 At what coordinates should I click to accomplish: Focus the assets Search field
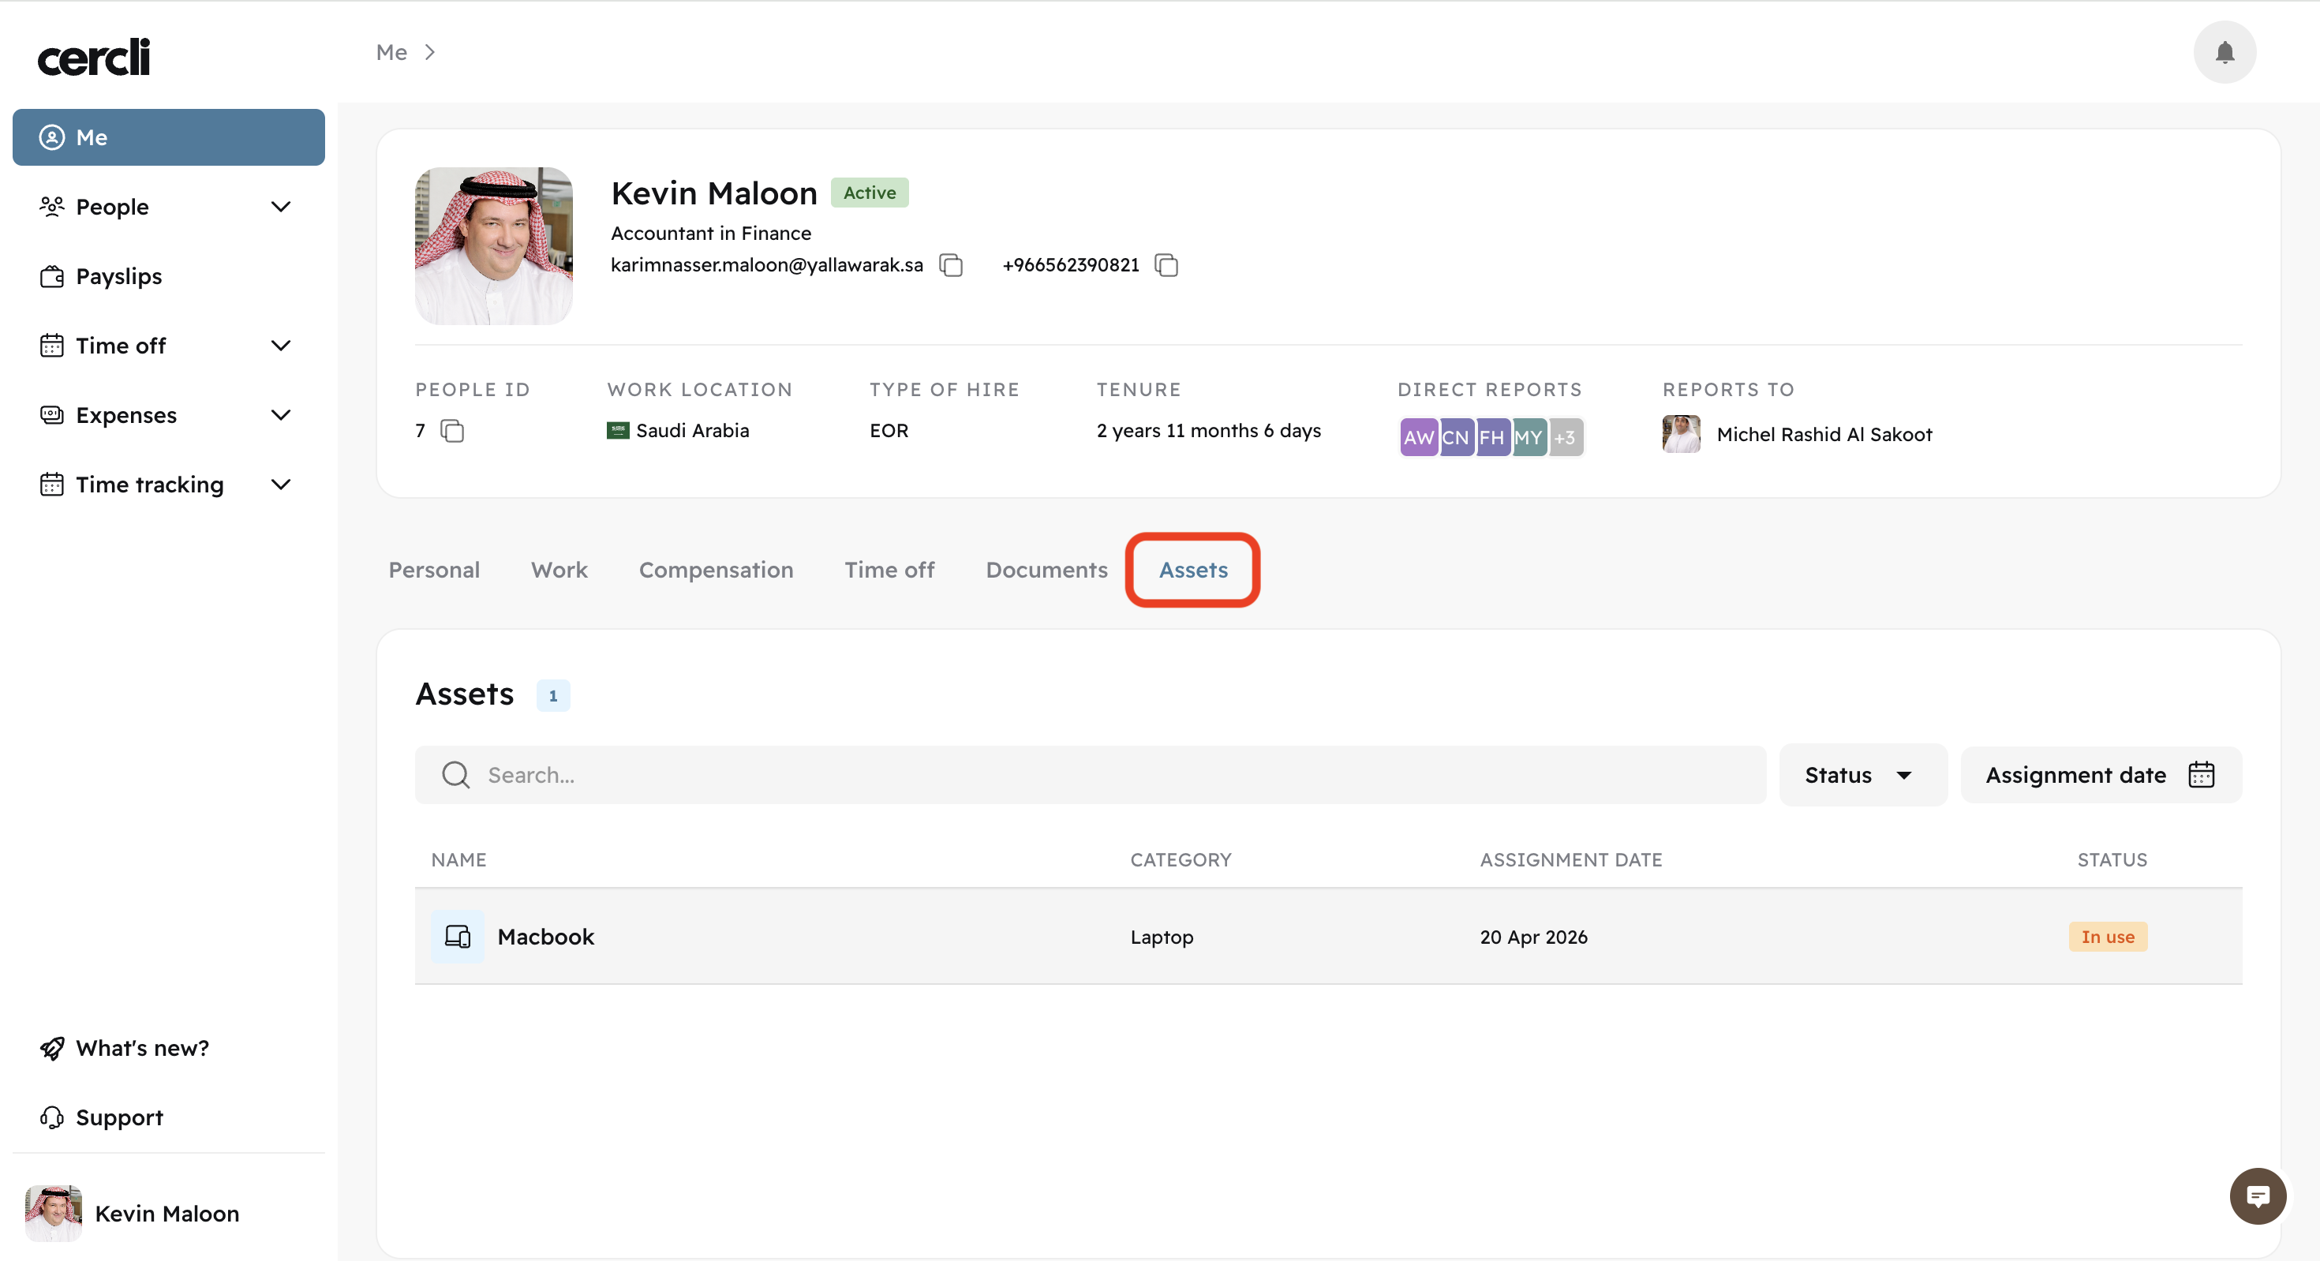click(1090, 775)
